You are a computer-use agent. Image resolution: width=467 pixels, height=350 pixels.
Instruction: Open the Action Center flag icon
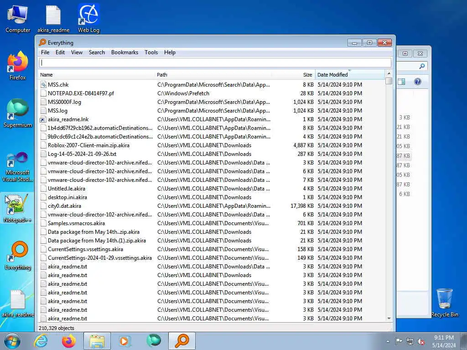tap(399, 341)
